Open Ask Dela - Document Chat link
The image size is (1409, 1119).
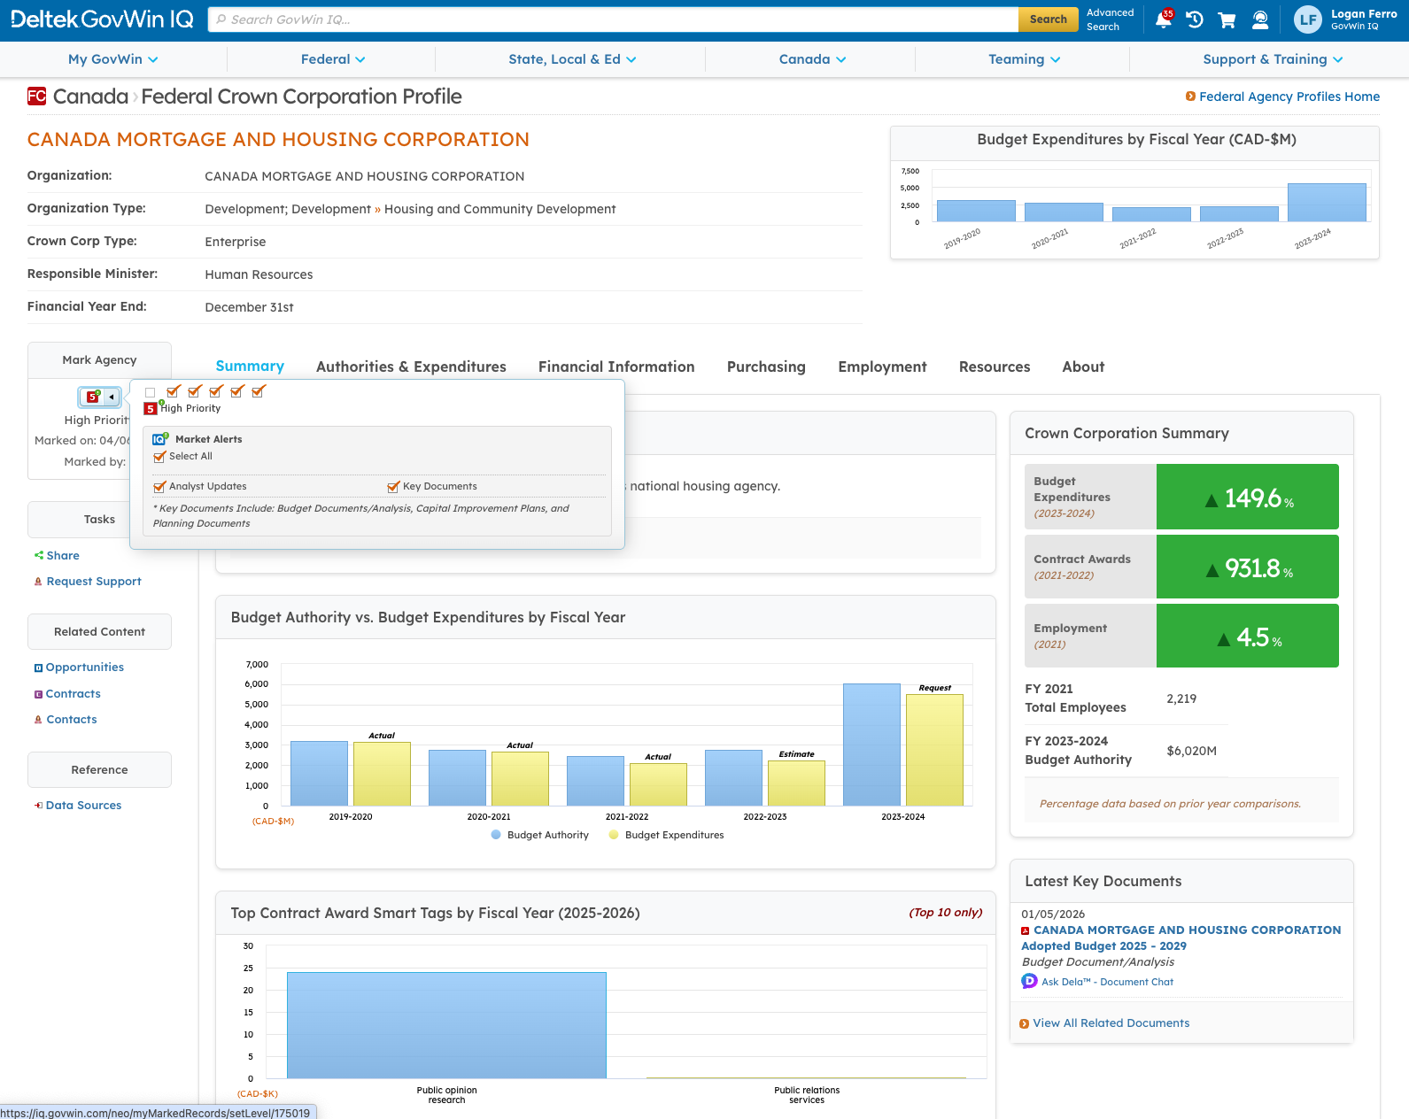pyautogui.click(x=1107, y=982)
